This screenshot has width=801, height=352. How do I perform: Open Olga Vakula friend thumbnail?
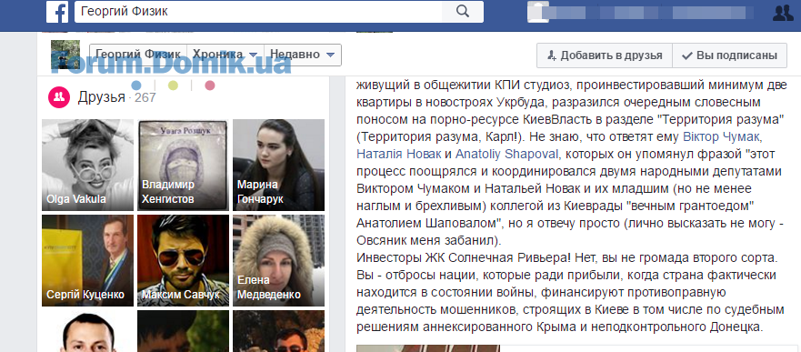click(87, 165)
